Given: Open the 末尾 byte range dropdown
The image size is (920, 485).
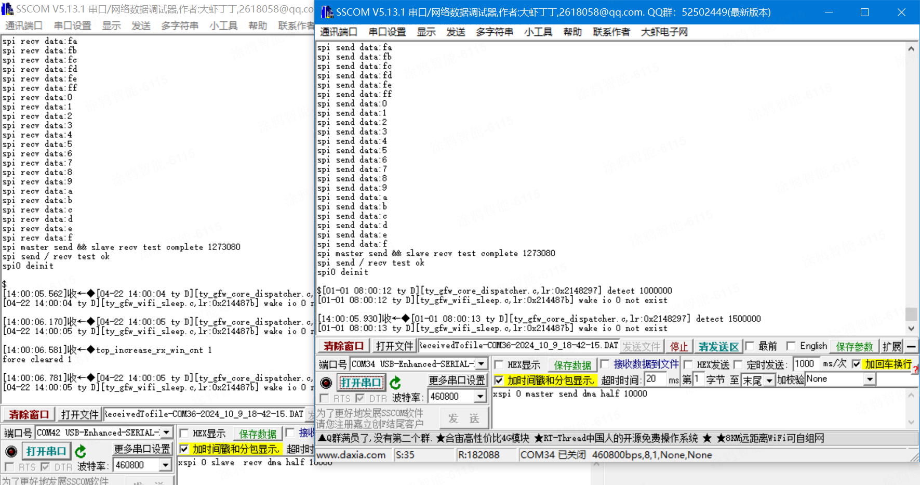Looking at the screenshot, I should (x=769, y=381).
